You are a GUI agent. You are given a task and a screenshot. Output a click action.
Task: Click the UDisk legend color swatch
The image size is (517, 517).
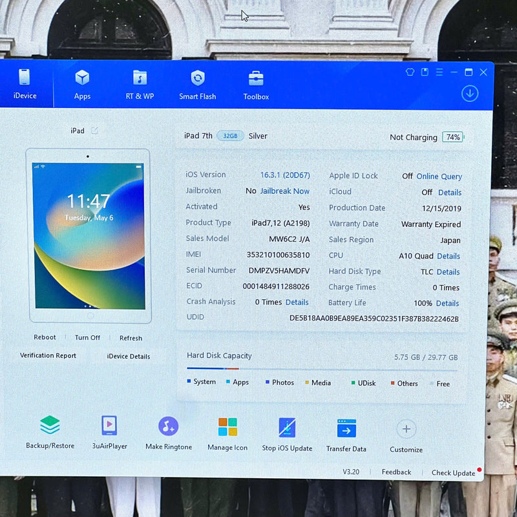point(353,383)
